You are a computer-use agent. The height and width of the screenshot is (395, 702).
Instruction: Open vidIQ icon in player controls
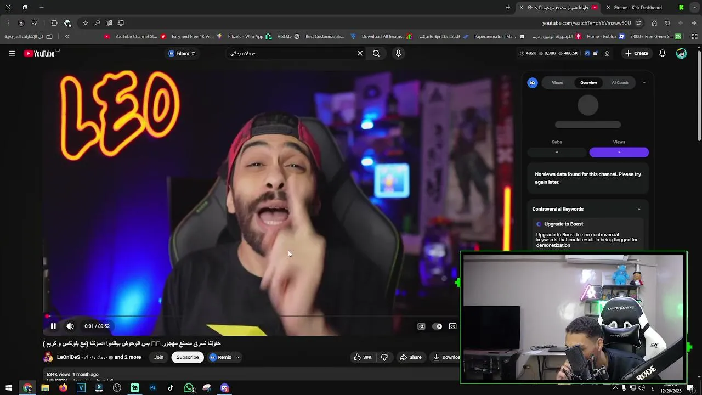[x=421, y=326]
